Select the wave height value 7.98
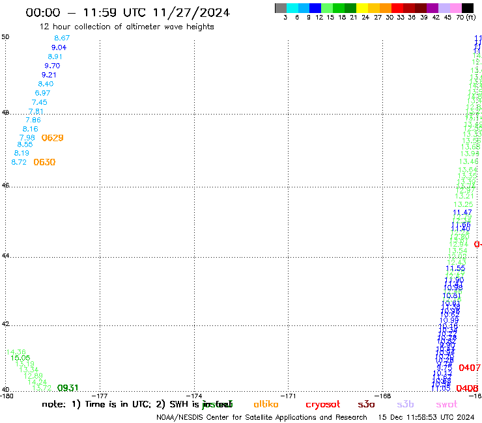 27,137
